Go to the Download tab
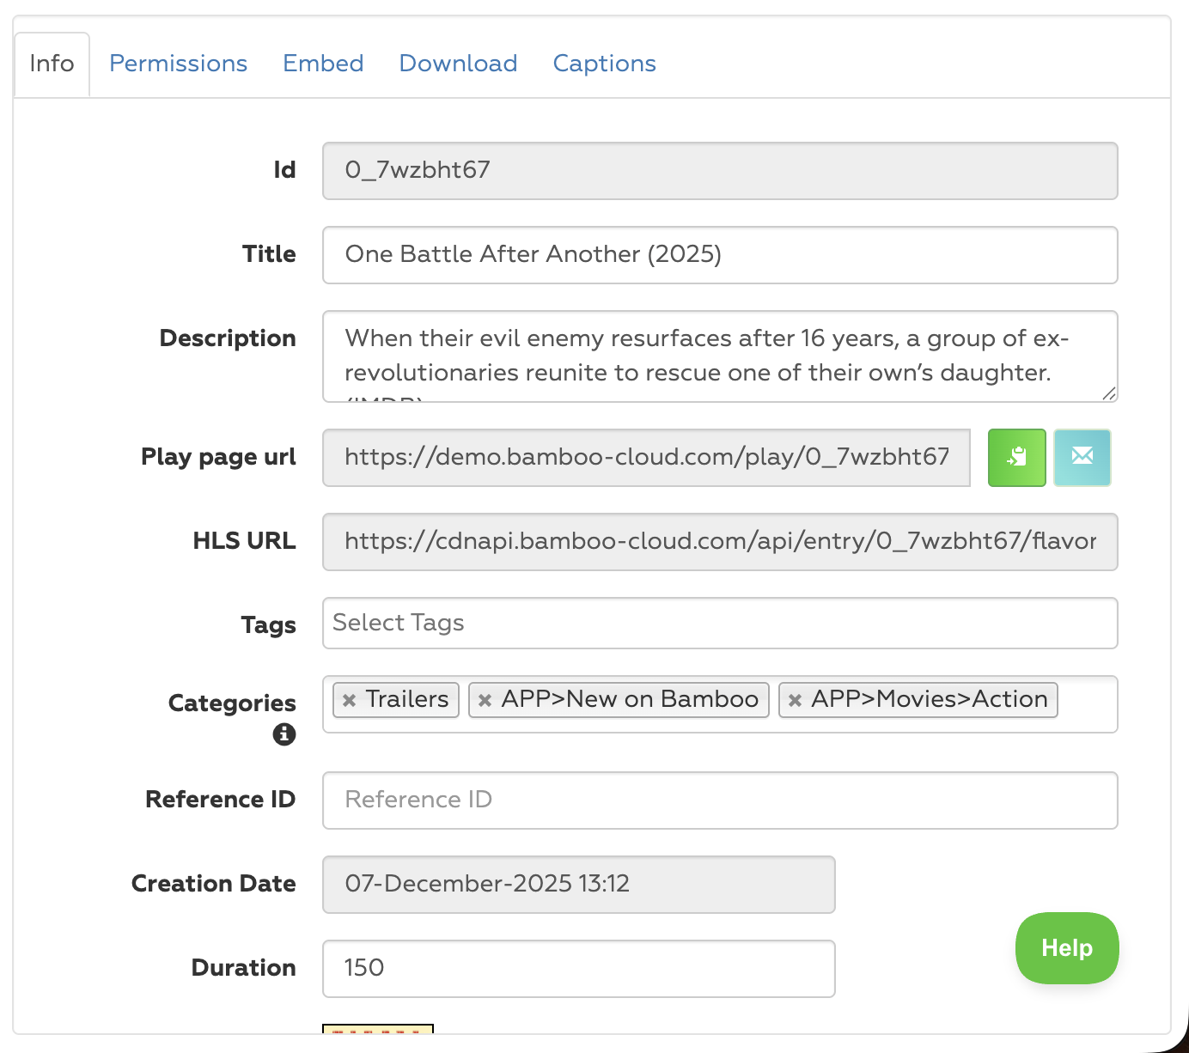 pos(458,64)
